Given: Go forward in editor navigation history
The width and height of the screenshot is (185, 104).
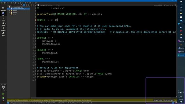Looking at the screenshot, I should (34, 5).
